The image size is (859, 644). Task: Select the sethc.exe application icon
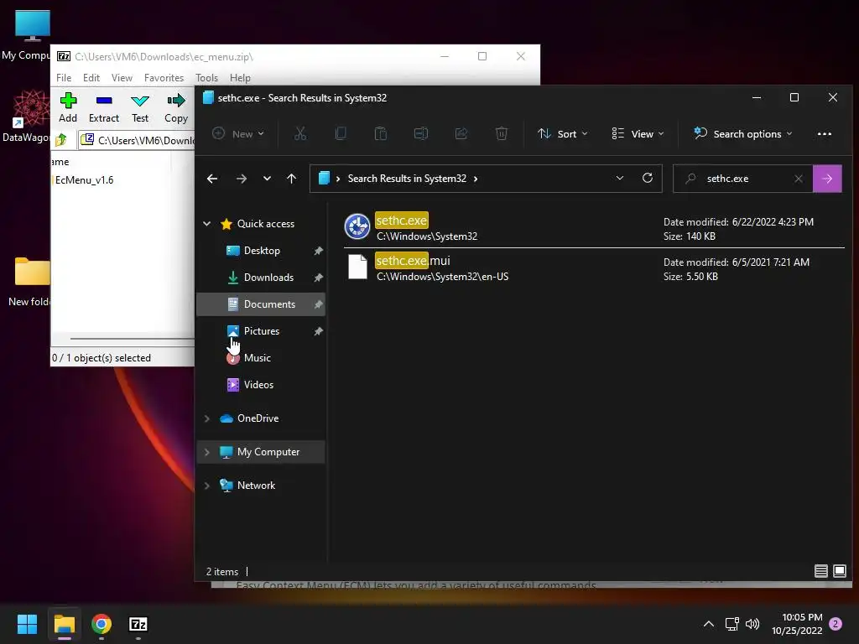click(357, 226)
